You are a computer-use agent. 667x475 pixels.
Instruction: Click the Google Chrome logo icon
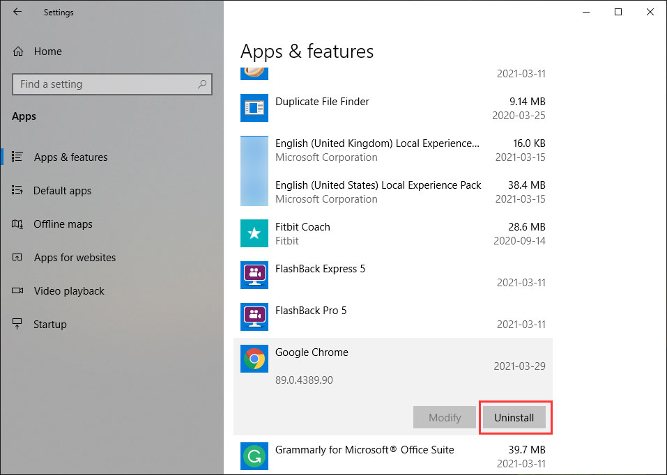pyautogui.click(x=254, y=359)
